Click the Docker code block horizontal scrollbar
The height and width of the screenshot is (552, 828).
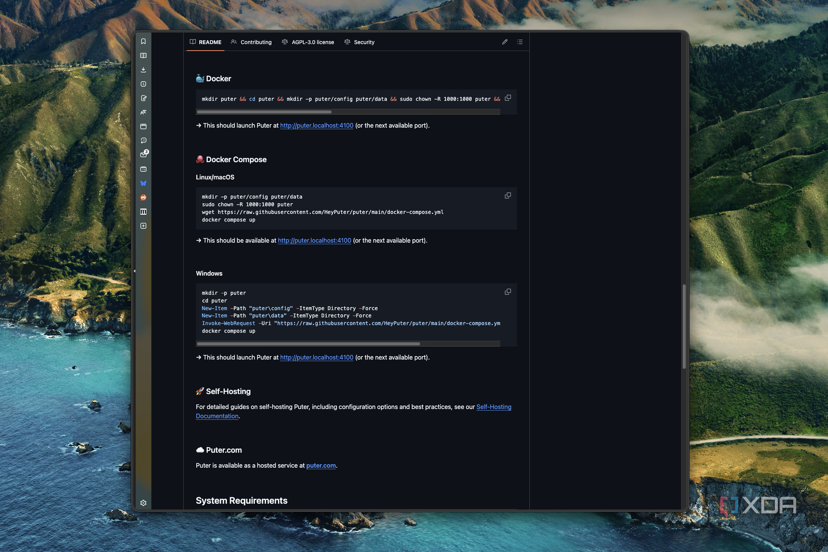click(x=264, y=112)
